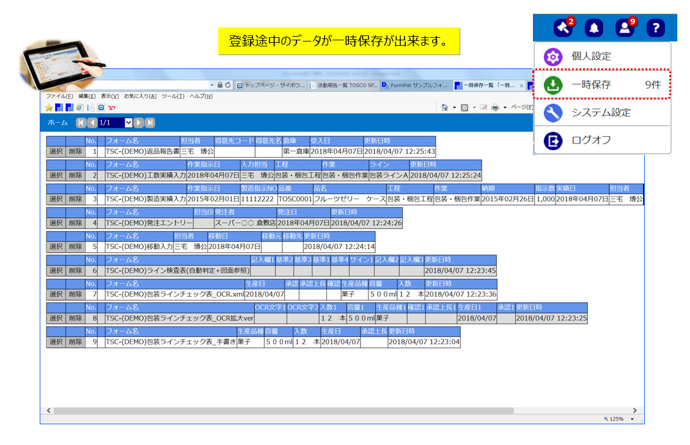The height and width of the screenshot is (445, 690).
Task: Open 個人設定 menu entry
Action: click(602, 56)
